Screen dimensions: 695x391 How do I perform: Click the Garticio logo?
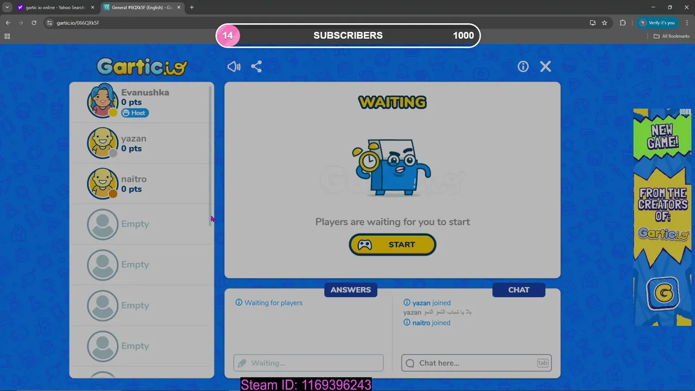(x=142, y=66)
